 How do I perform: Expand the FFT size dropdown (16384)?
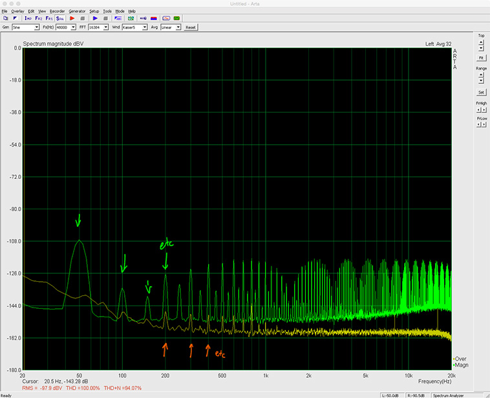tap(106, 28)
